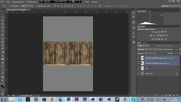This screenshot has height=102, width=181.
Task: Open Окно menu
Action: click(x=87, y=2)
